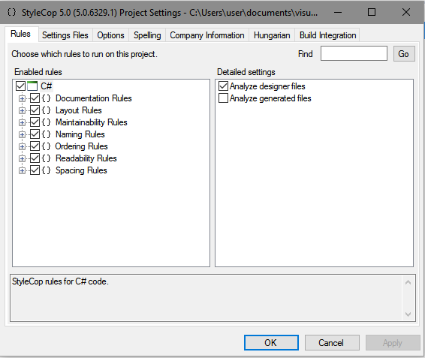The width and height of the screenshot is (425, 358).
Task: Click the StyleCop braces icon in title bar
Action: (x=11, y=12)
